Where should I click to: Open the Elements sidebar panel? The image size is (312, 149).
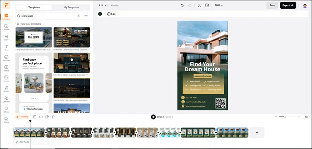click(x=6, y=99)
